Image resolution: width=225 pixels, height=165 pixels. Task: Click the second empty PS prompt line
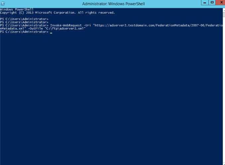click(24, 22)
